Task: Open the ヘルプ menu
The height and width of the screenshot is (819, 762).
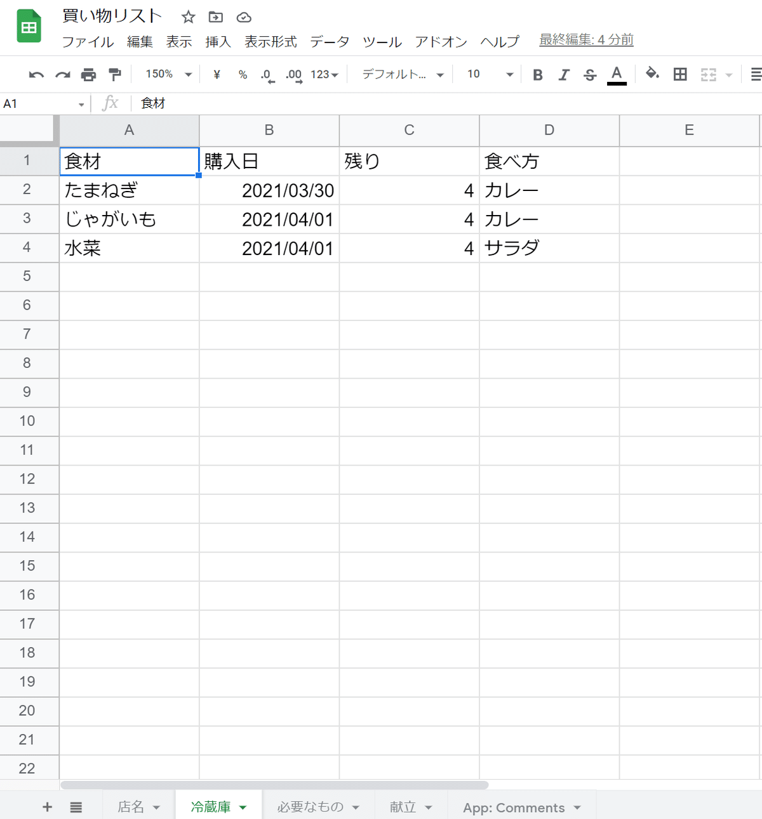Action: (x=500, y=42)
